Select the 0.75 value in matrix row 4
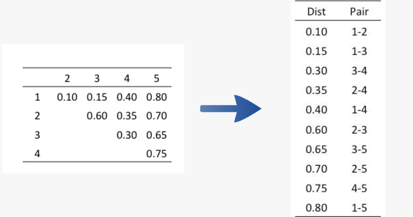This screenshot has height=217, width=413. pos(156,154)
